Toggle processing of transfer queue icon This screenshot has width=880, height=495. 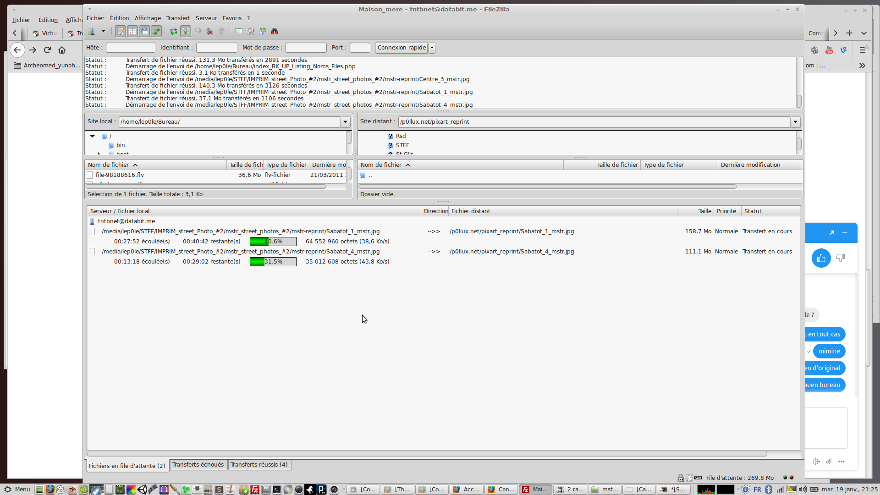pos(186,31)
